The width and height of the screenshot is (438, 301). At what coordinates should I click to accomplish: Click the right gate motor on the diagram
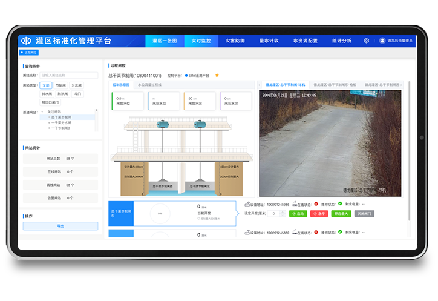tap(199, 124)
